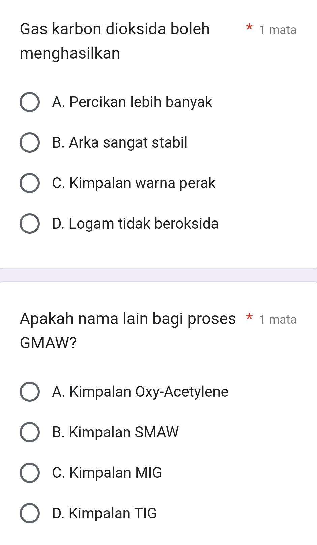Viewport: 317px width, 545px height.
Task: Click the "B. Arka sangat stabil" option text
Action: (x=120, y=142)
